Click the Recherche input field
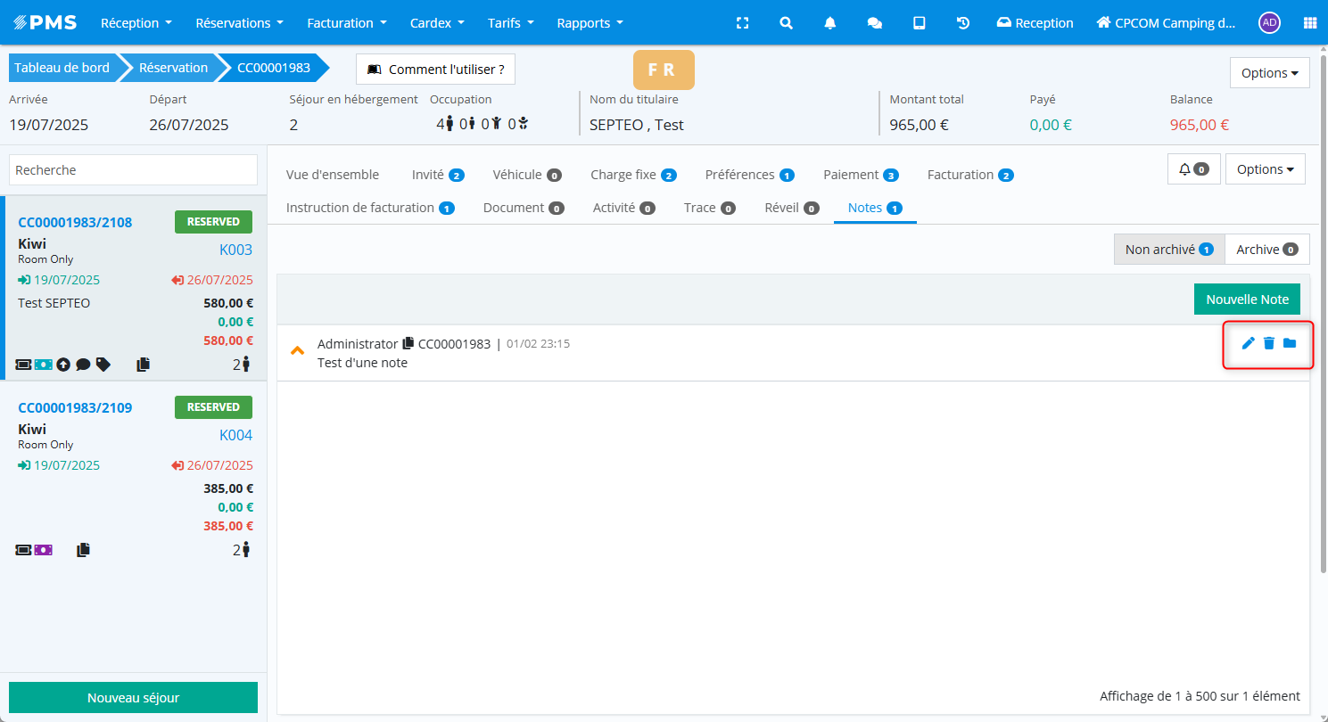The height and width of the screenshot is (722, 1328). pos(133,169)
